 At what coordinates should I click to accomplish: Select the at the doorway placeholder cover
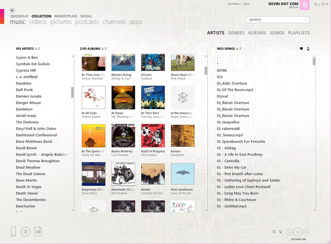(183, 97)
